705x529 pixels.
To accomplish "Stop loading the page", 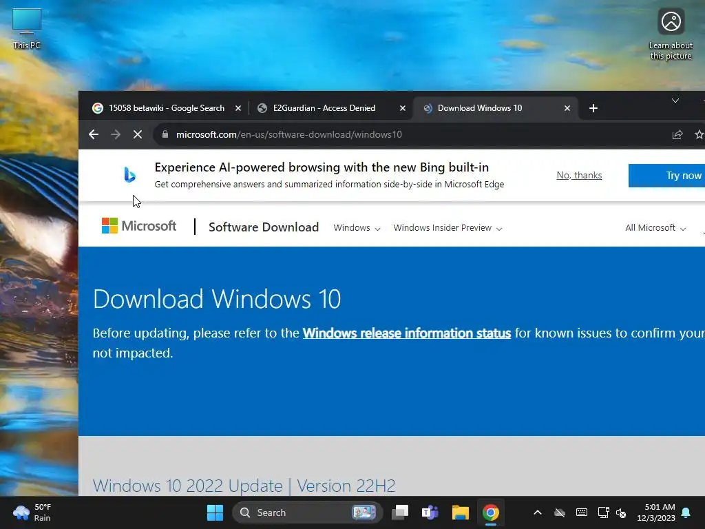I will (138, 134).
